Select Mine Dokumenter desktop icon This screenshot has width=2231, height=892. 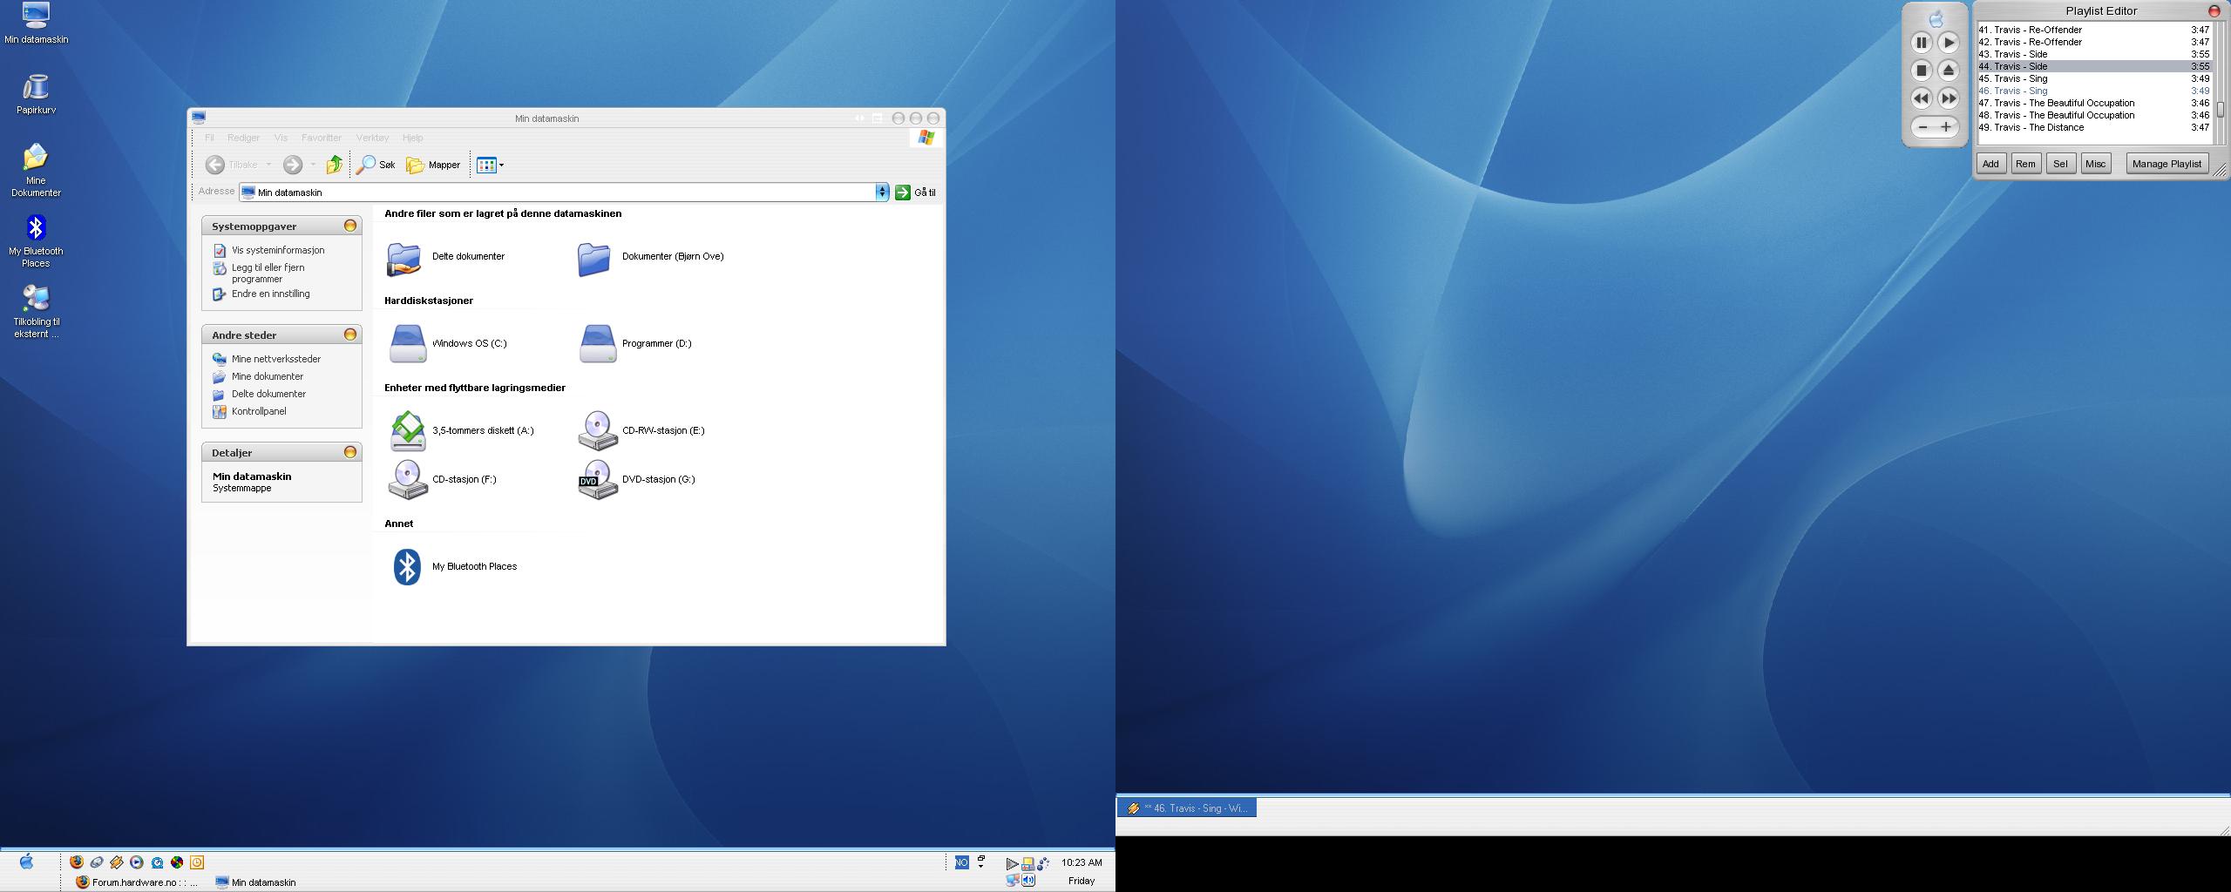coord(36,171)
